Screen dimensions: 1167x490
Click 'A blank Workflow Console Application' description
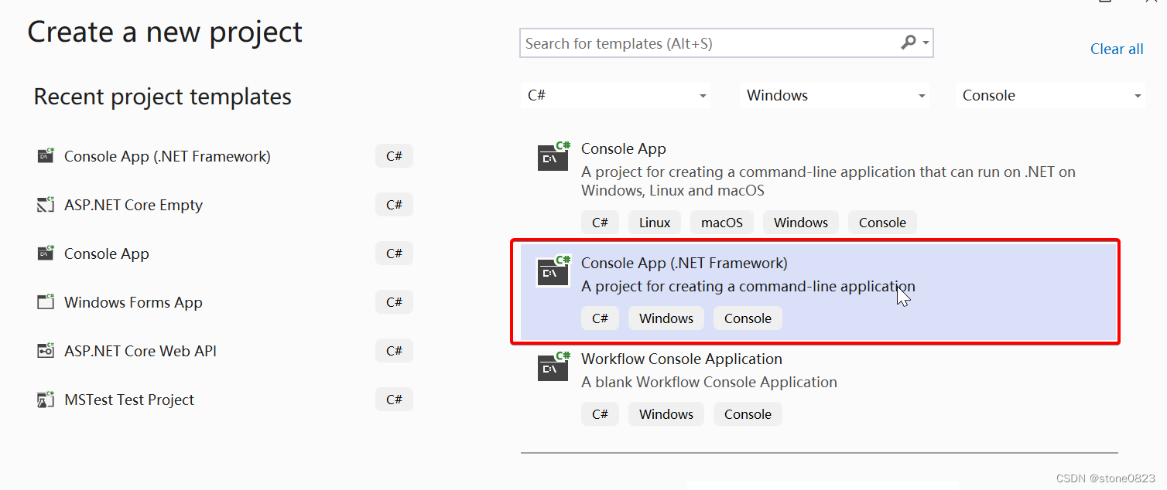click(x=709, y=382)
